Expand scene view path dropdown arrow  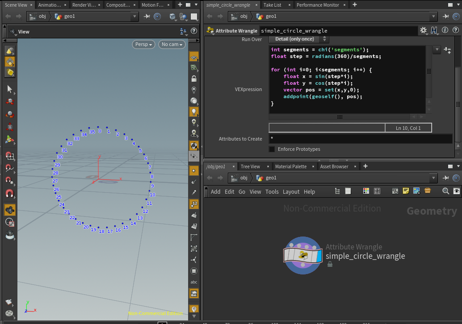click(x=134, y=17)
